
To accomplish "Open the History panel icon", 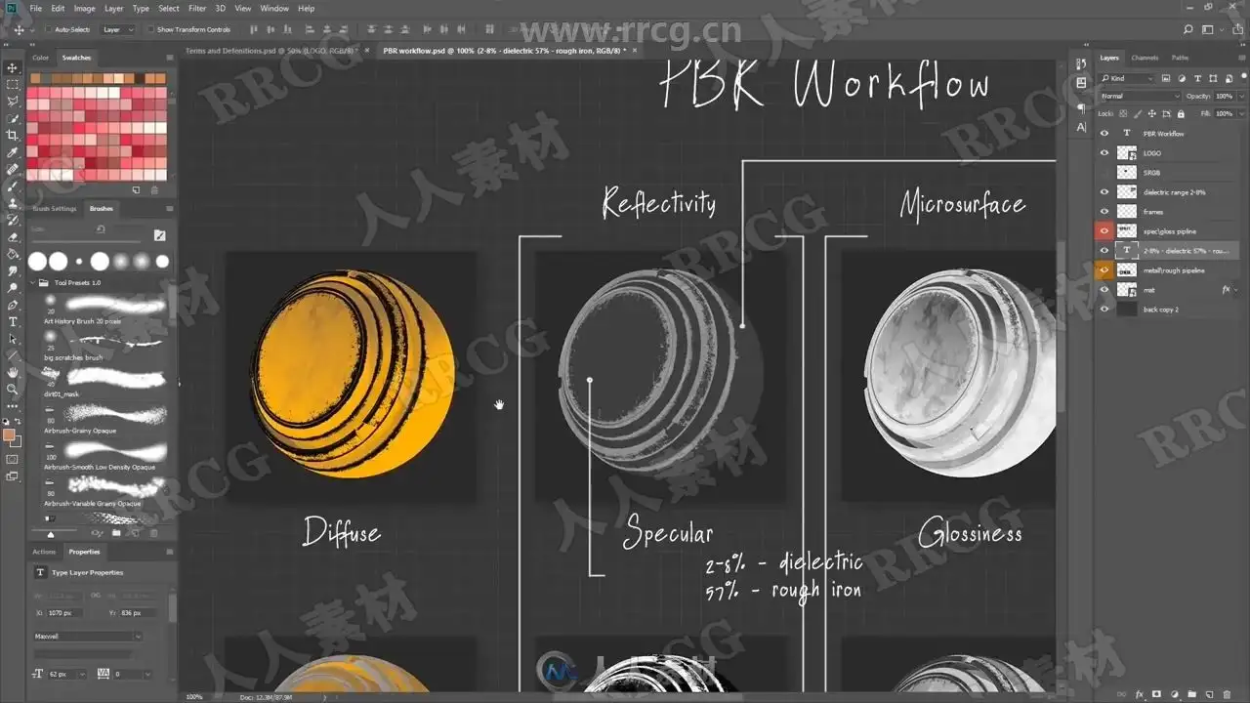I will point(1081,63).
